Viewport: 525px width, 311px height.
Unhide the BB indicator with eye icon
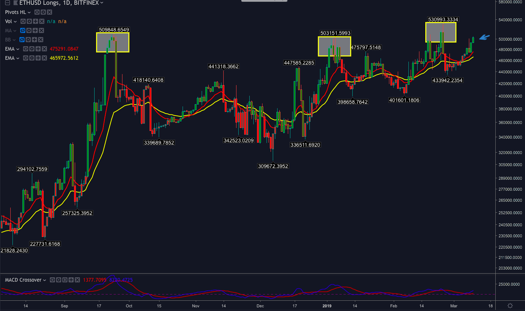(22, 40)
